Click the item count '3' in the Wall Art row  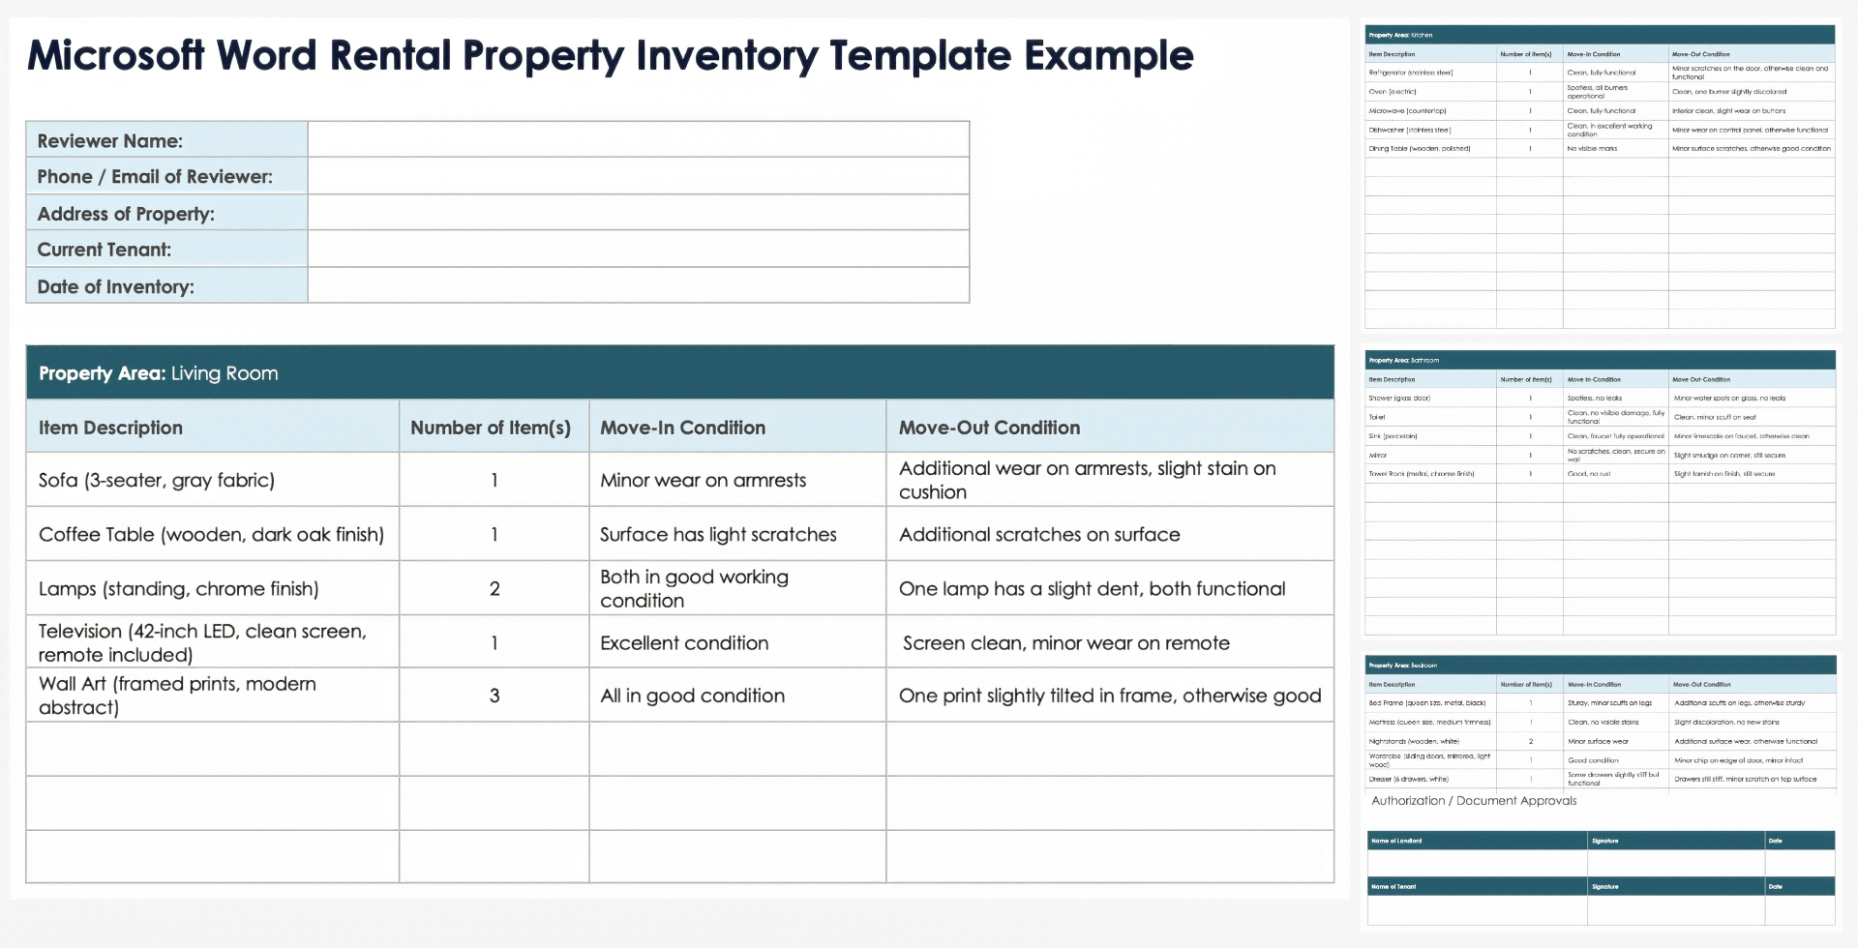point(494,695)
